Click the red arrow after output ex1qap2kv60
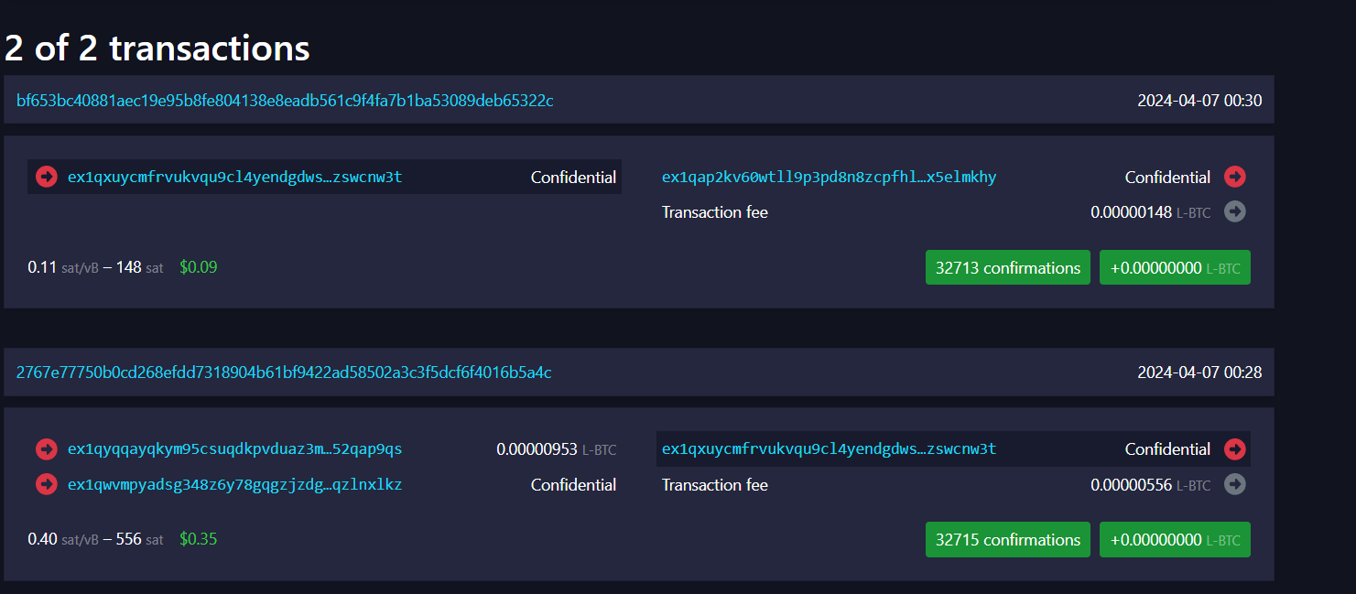This screenshot has width=1356, height=594. tap(1235, 177)
